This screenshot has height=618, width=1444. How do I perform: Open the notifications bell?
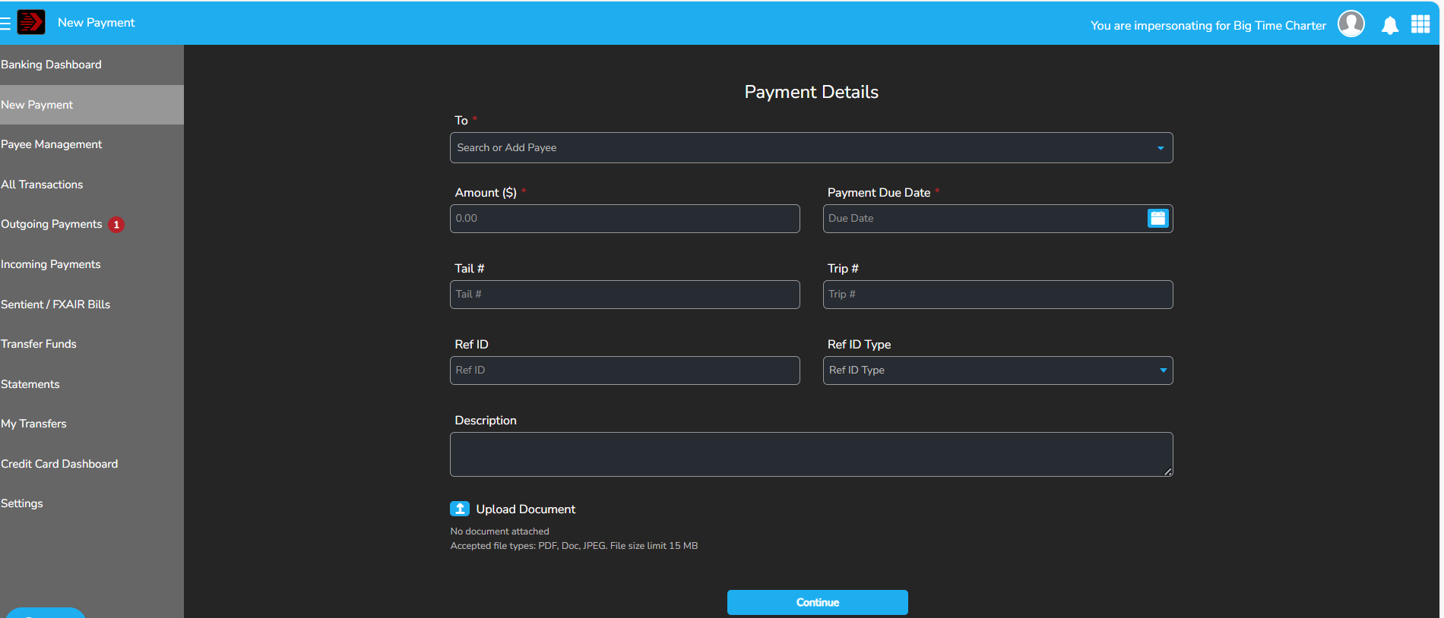tap(1389, 25)
